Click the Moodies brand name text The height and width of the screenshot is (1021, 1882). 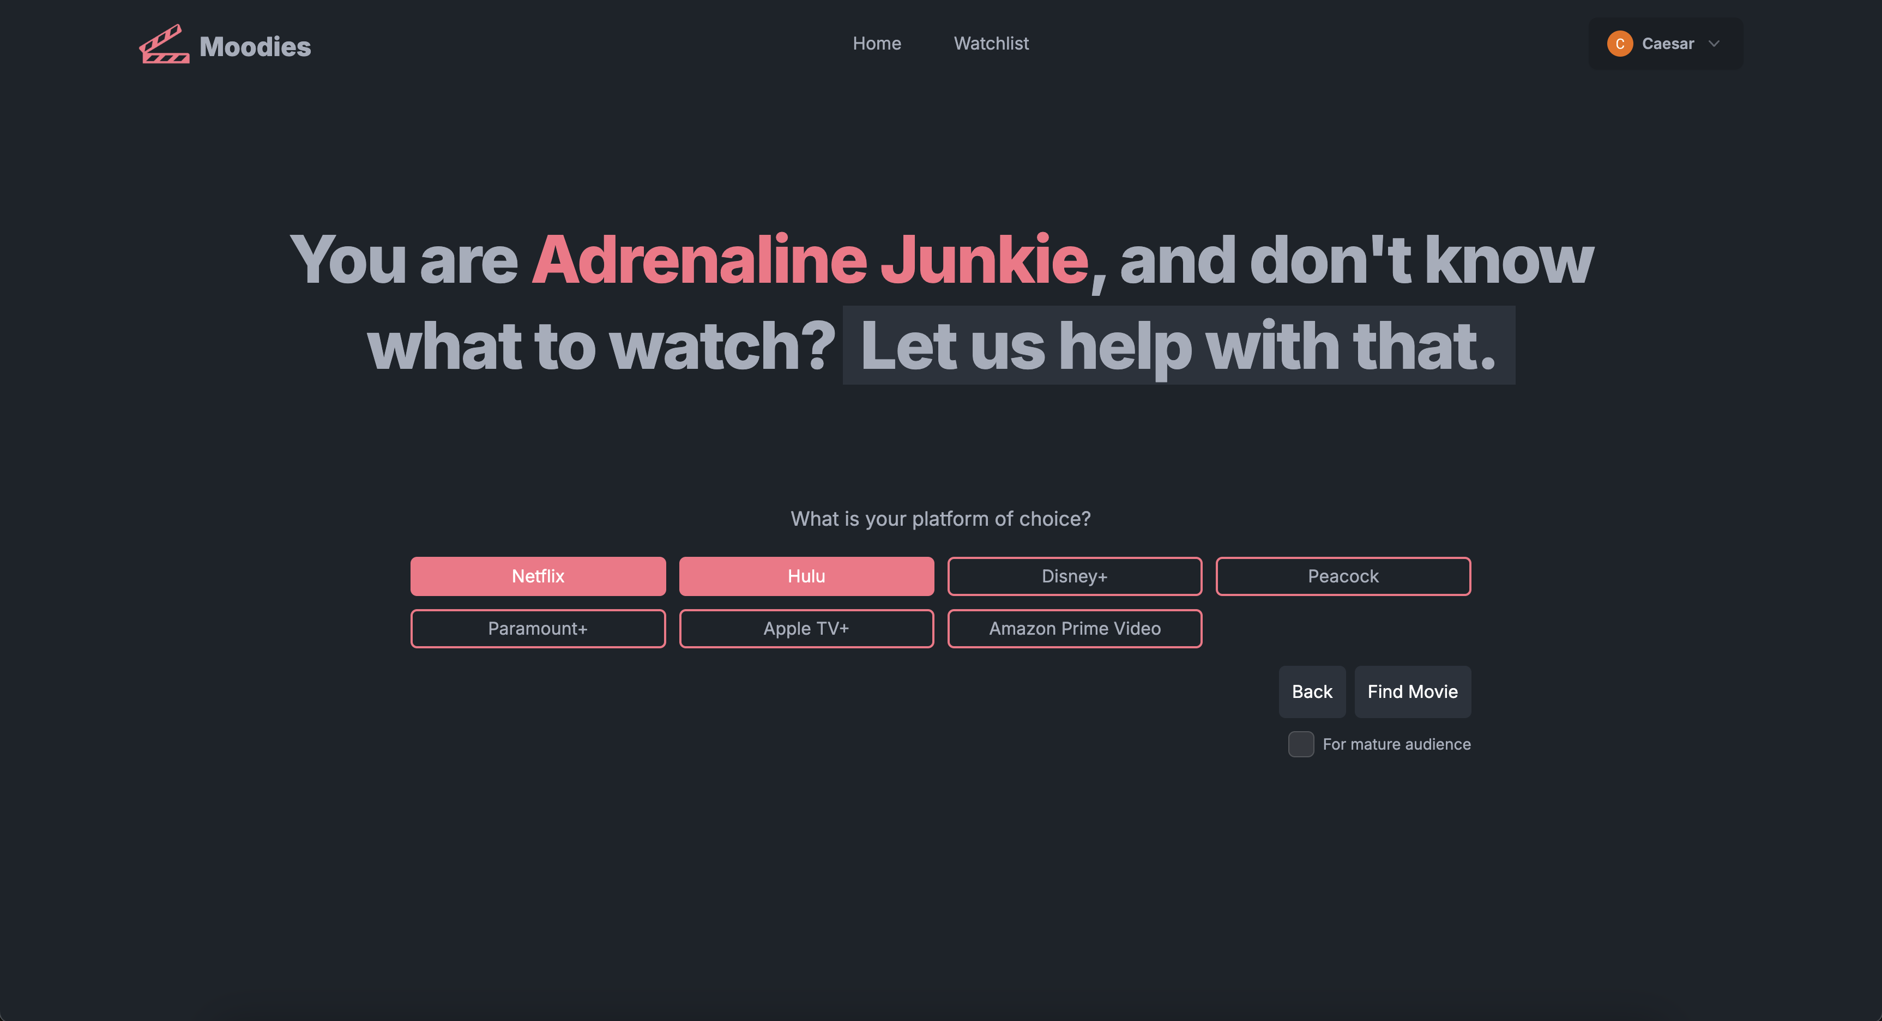pyautogui.click(x=255, y=47)
